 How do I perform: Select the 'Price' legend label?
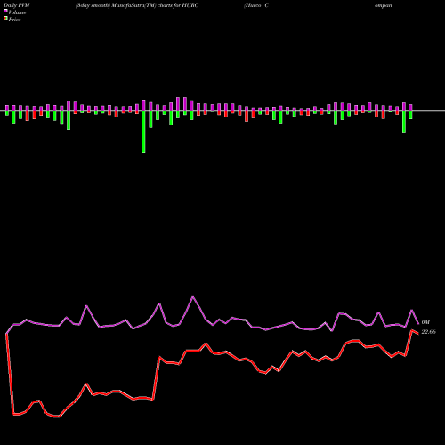14,20
